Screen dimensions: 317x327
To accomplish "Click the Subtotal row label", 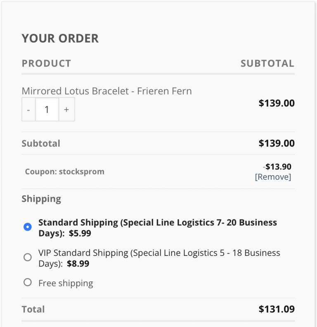I will 41,143.
